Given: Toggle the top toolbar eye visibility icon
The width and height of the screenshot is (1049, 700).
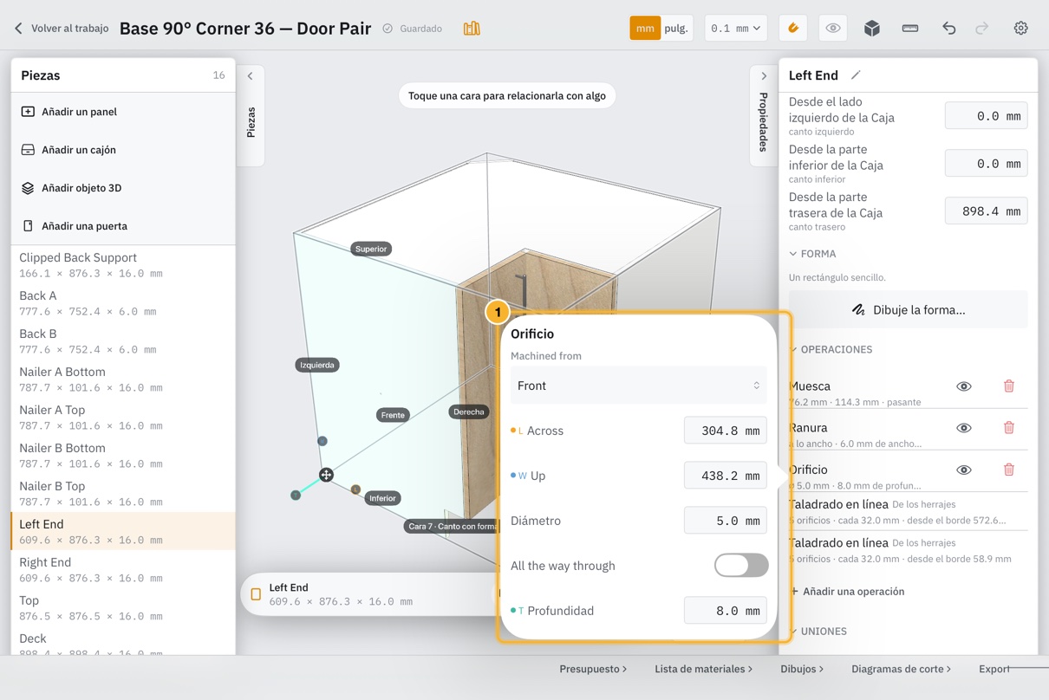Looking at the screenshot, I should [x=833, y=29].
